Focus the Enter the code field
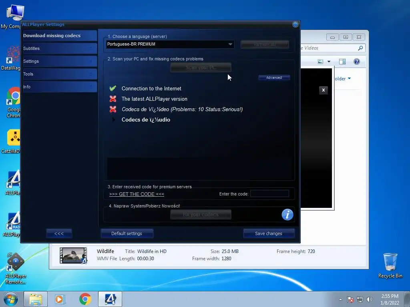This screenshot has width=410, height=307. click(269, 193)
